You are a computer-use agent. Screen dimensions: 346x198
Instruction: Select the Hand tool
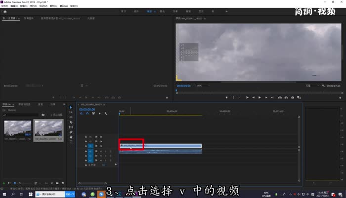click(71, 137)
